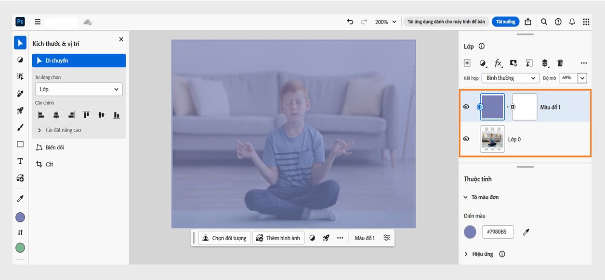Add a new layer
605x280 pixels.
click(467, 63)
